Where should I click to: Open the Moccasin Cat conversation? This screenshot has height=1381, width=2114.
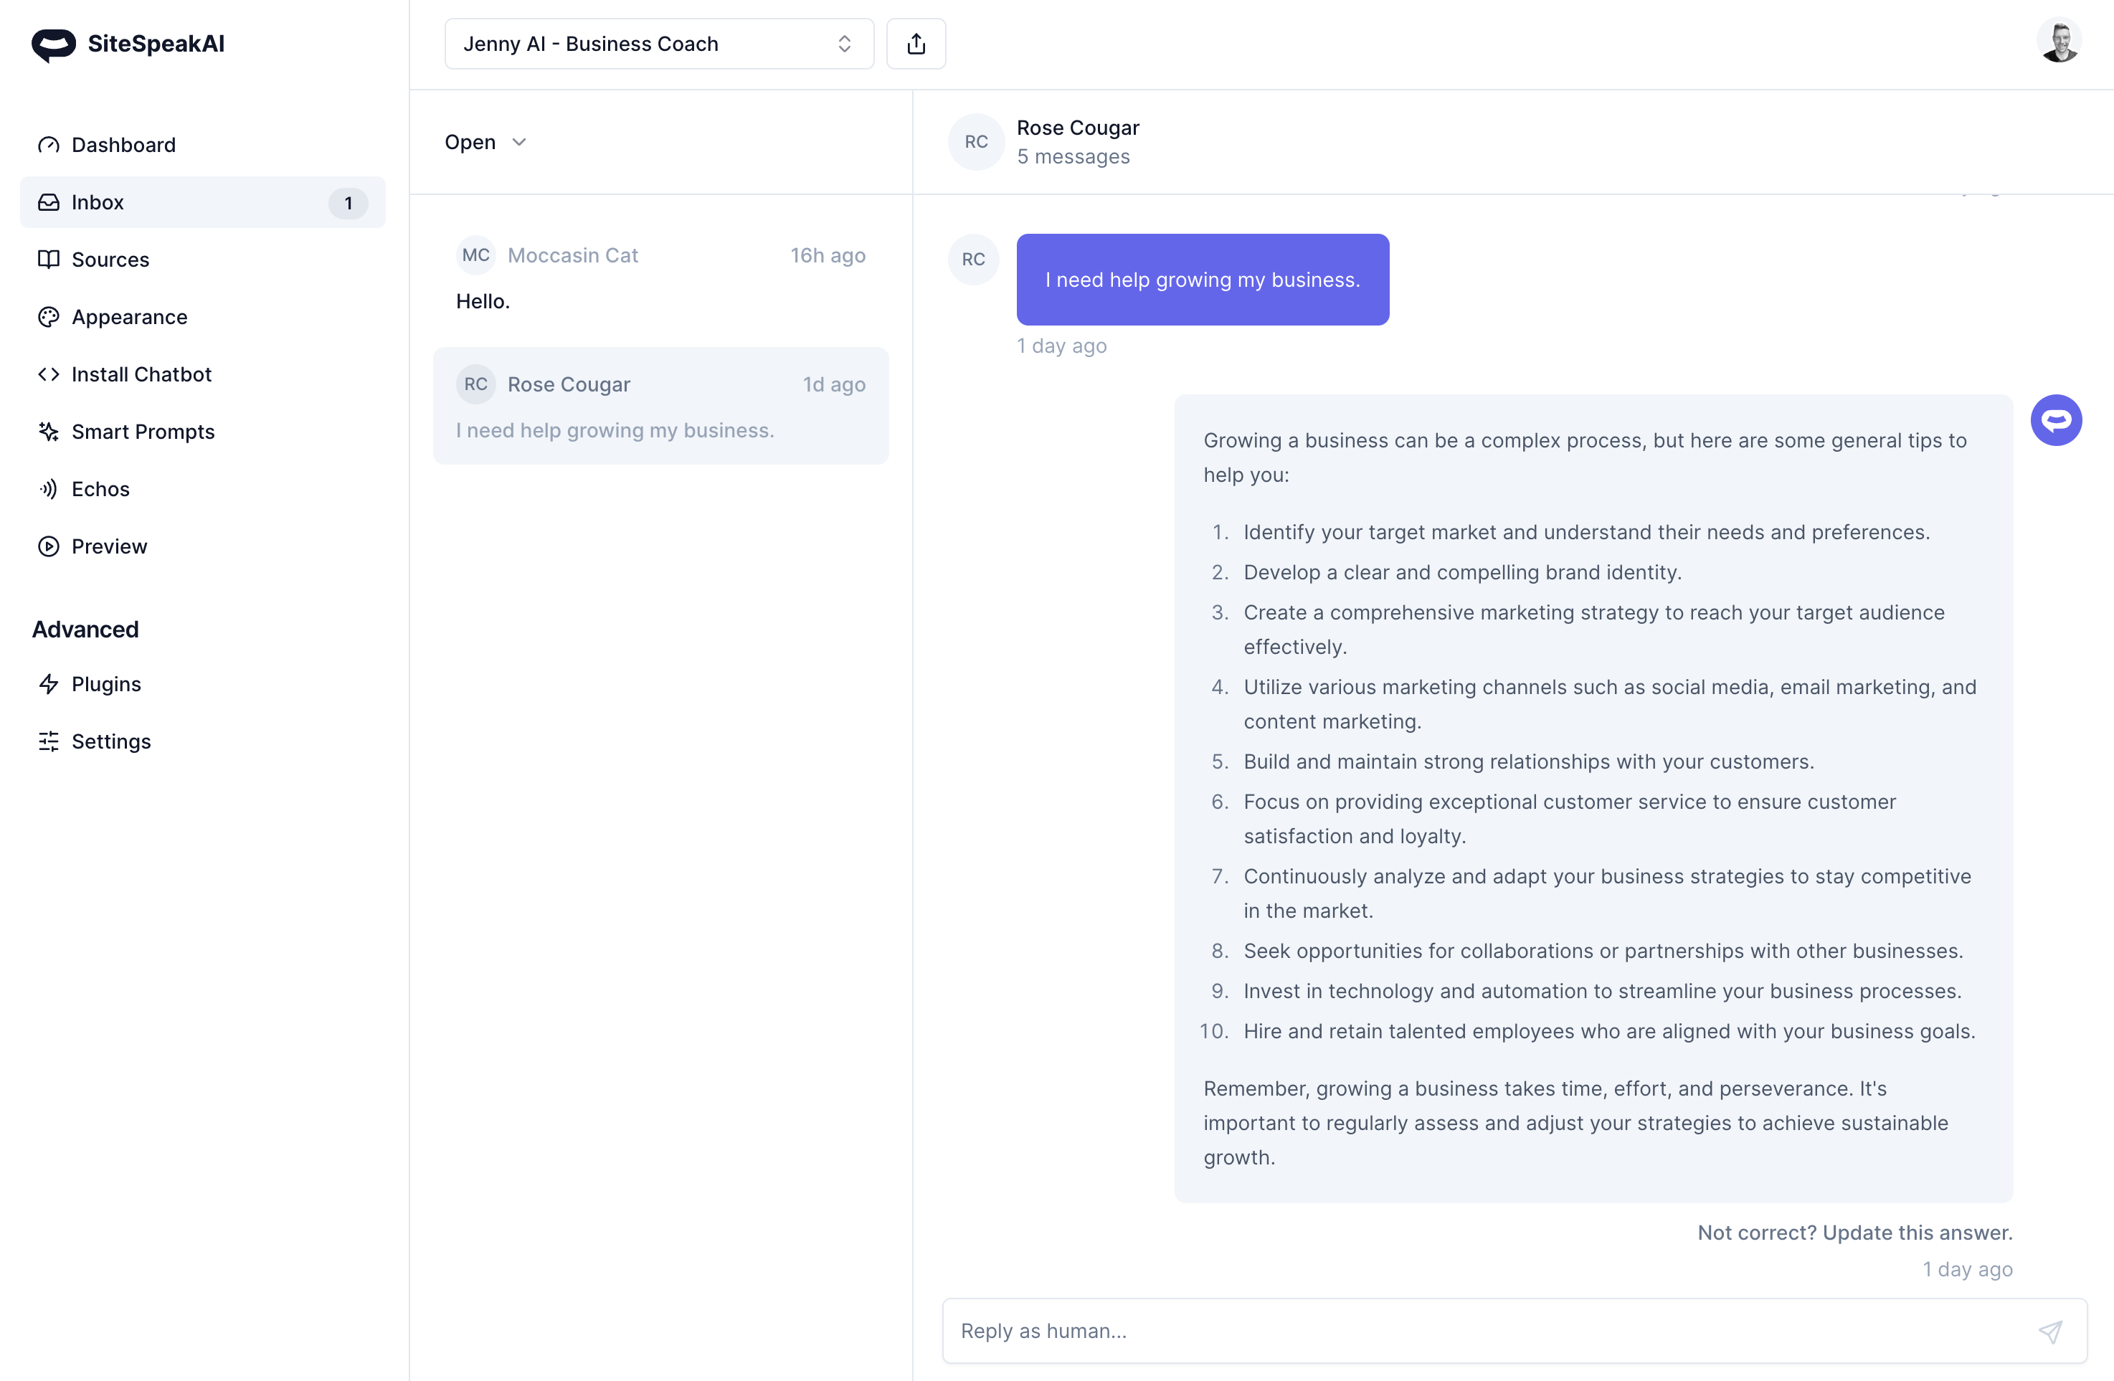click(x=660, y=277)
